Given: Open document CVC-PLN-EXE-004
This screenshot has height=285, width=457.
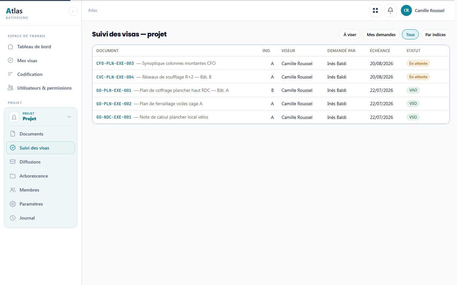Looking at the screenshot, I should point(115,77).
